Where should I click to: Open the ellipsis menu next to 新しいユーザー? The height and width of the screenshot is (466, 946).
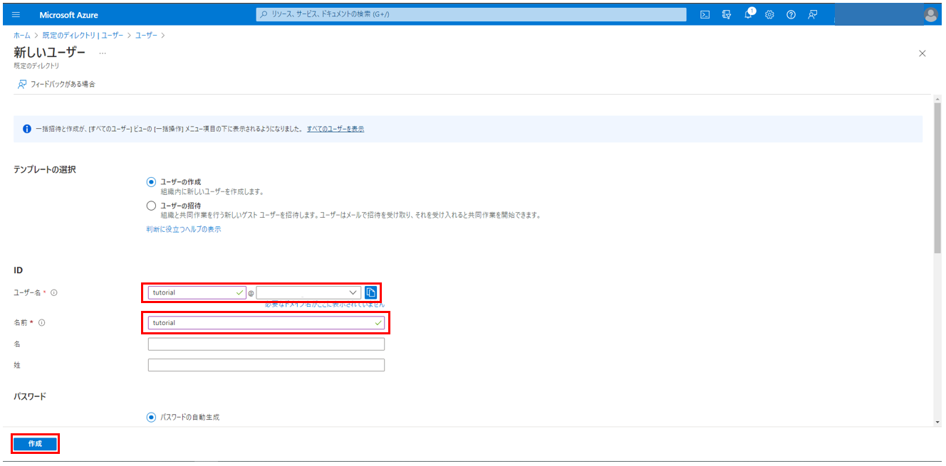click(103, 53)
